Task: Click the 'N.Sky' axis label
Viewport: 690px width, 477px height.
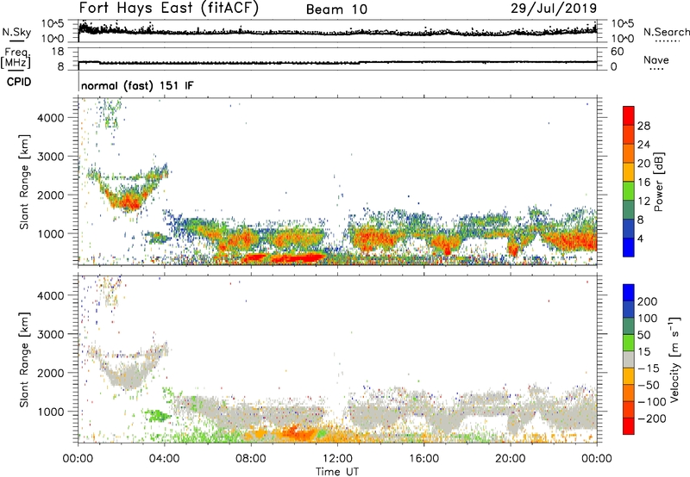Action: point(16,32)
